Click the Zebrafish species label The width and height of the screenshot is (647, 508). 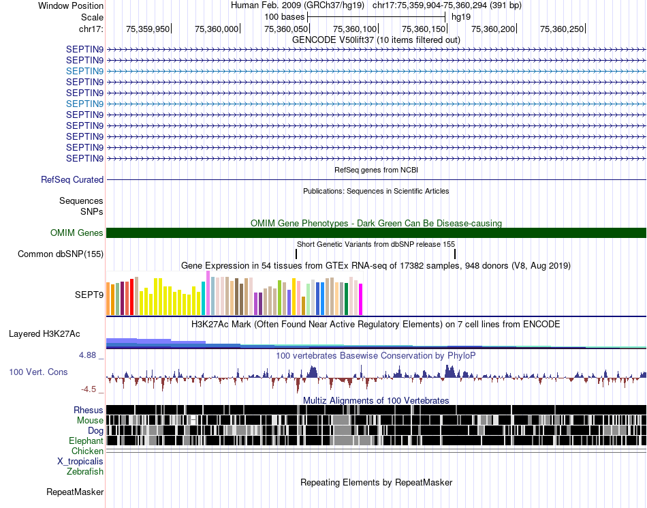coord(85,472)
